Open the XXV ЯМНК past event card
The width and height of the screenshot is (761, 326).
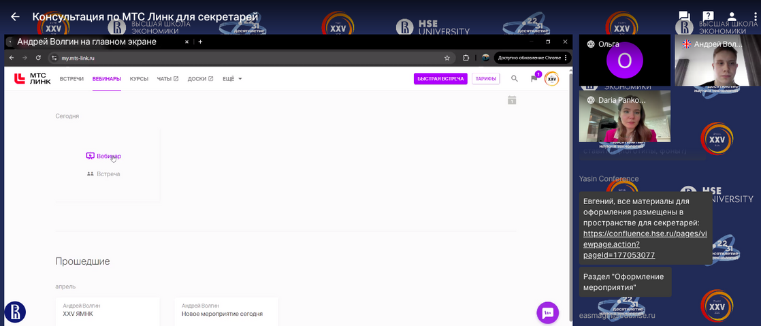coord(108,312)
